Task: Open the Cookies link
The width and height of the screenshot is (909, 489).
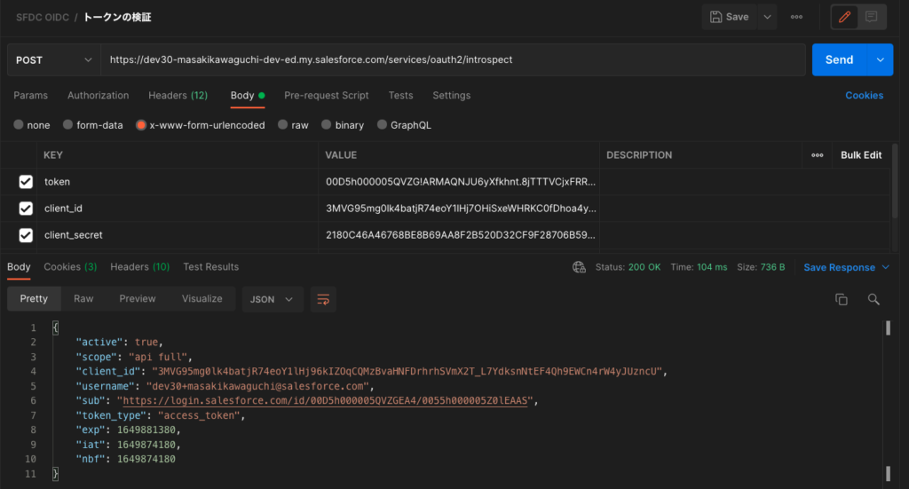Action: coord(864,95)
